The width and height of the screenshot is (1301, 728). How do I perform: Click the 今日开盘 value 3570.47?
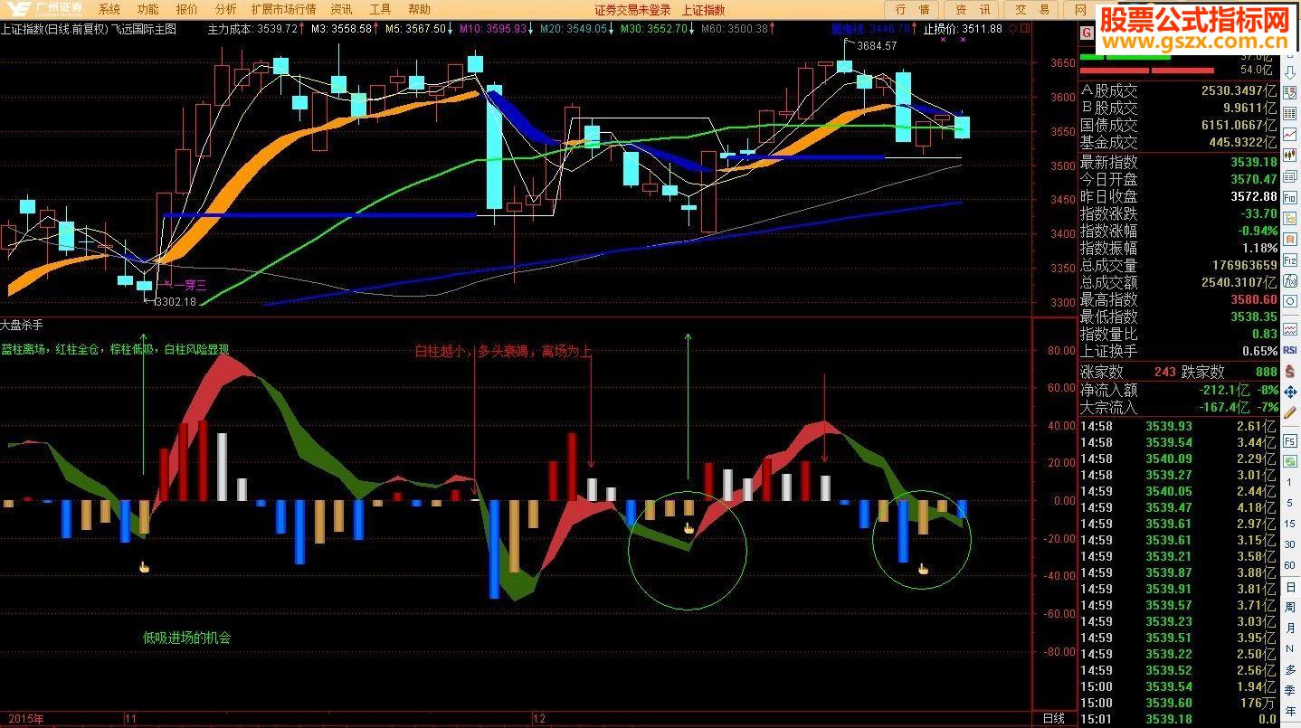pyautogui.click(x=1254, y=180)
